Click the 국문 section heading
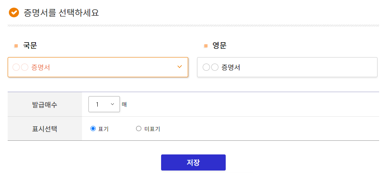 tap(30, 45)
